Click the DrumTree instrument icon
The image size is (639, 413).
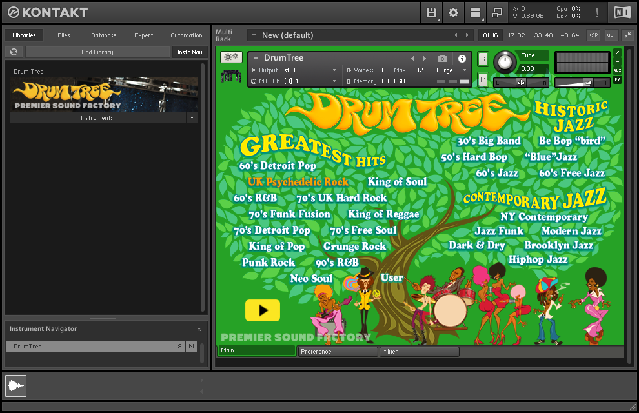click(x=231, y=76)
